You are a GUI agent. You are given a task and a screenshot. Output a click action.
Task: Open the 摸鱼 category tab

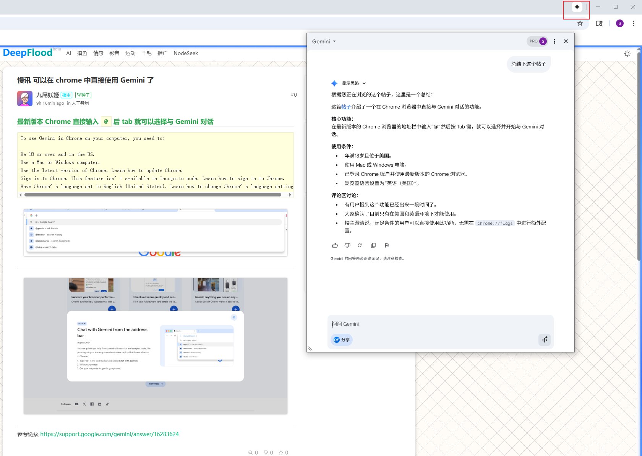click(x=82, y=53)
